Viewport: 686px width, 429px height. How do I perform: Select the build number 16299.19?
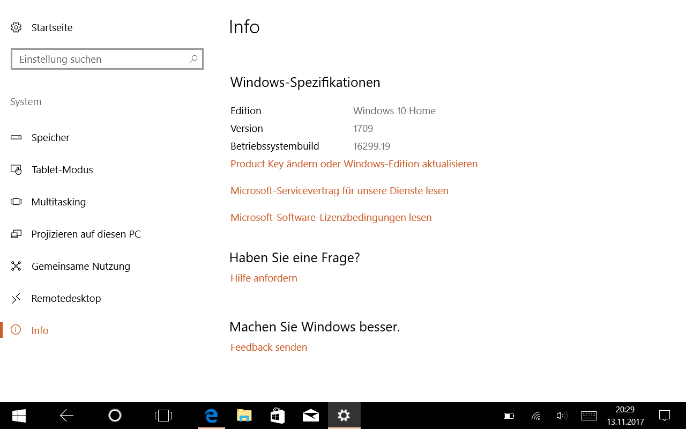click(x=371, y=146)
